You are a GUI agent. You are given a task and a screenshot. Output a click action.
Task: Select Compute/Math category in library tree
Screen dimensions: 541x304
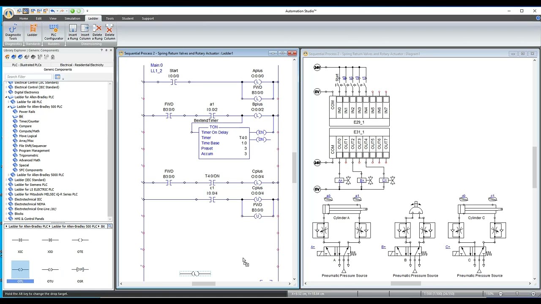[x=29, y=131]
